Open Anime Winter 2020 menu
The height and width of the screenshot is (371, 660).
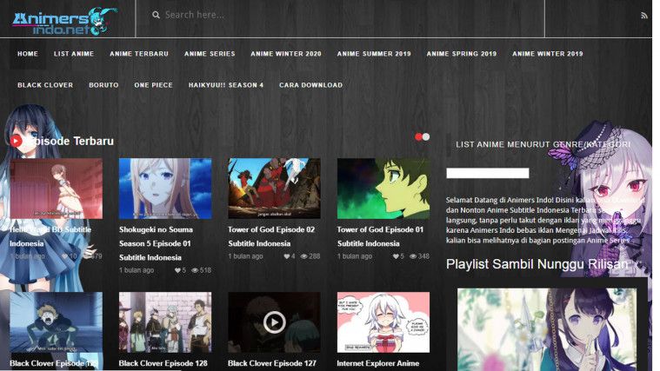[286, 54]
